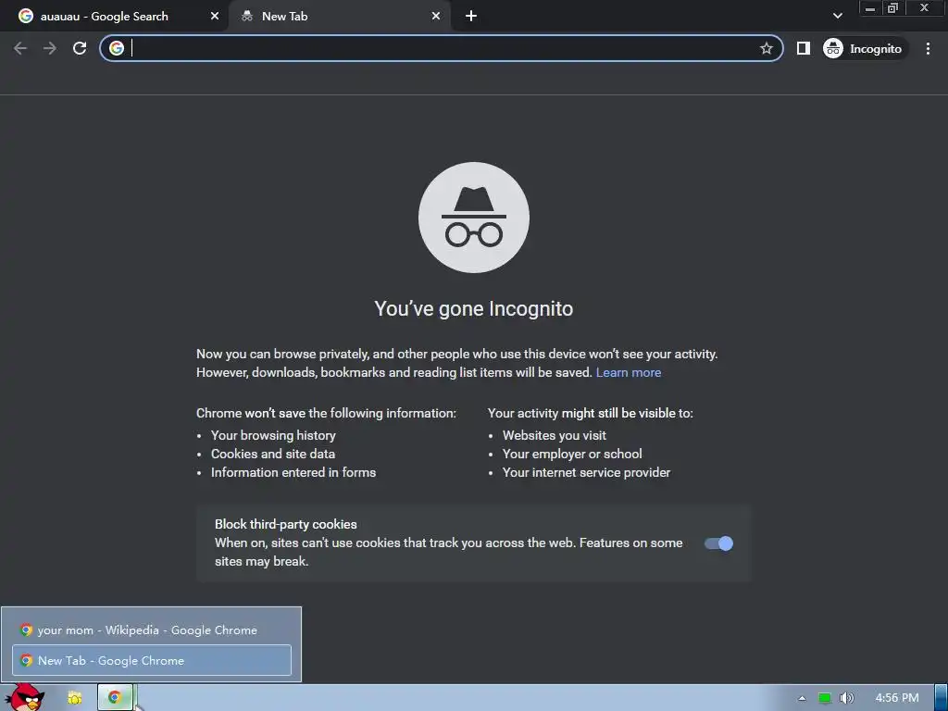This screenshot has height=711, width=948.
Task: Click the Show desktop strip
Action: tap(941, 698)
